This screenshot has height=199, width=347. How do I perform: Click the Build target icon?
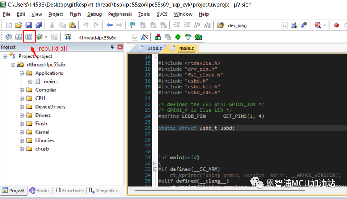[19, 37]
